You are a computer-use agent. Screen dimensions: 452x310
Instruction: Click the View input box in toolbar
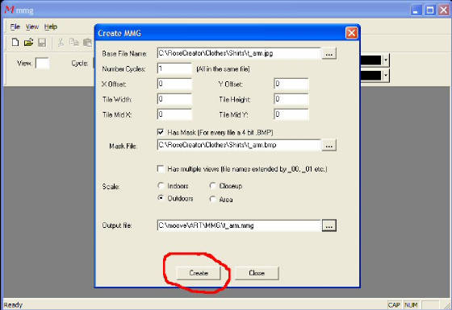42,63
